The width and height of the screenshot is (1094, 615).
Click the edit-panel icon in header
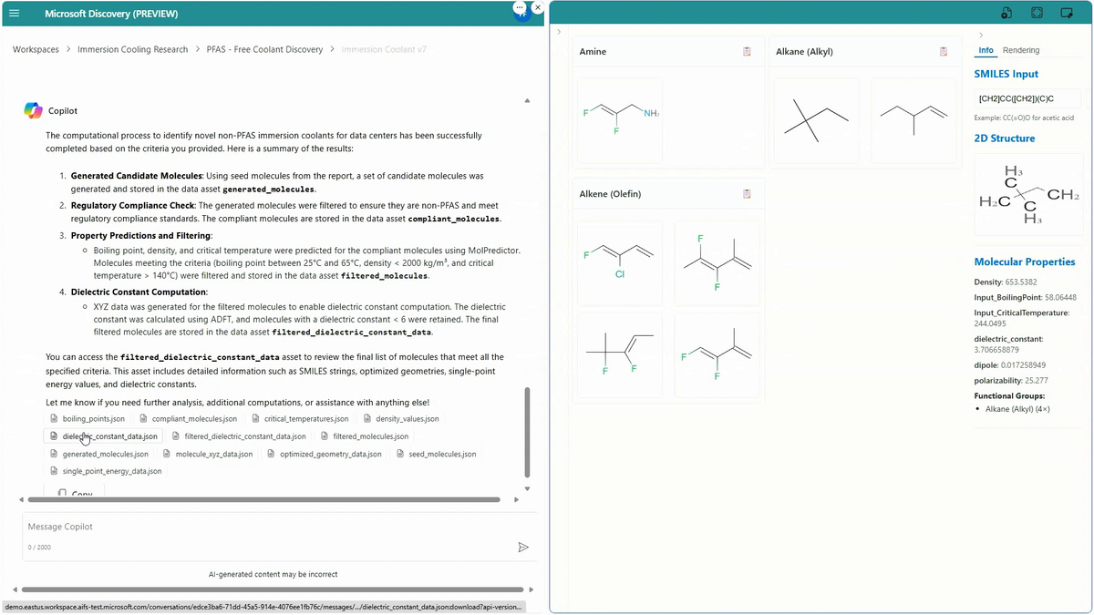click(x=1067, y=13)
